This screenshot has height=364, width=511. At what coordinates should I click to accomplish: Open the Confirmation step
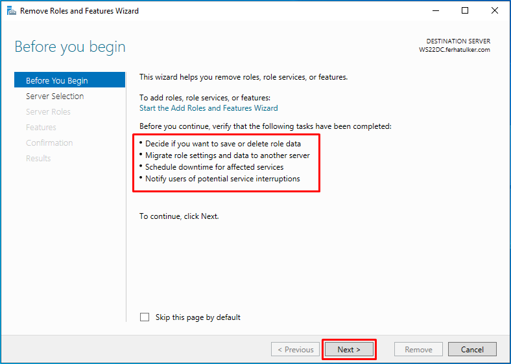[x=49, y=142]
